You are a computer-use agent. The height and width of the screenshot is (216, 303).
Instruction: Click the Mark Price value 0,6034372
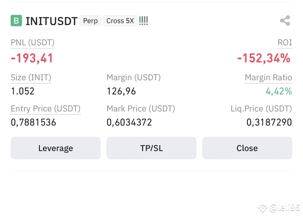point(129,122)
